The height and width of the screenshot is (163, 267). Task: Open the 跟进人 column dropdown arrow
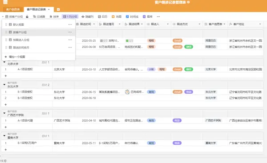point(168,24)
